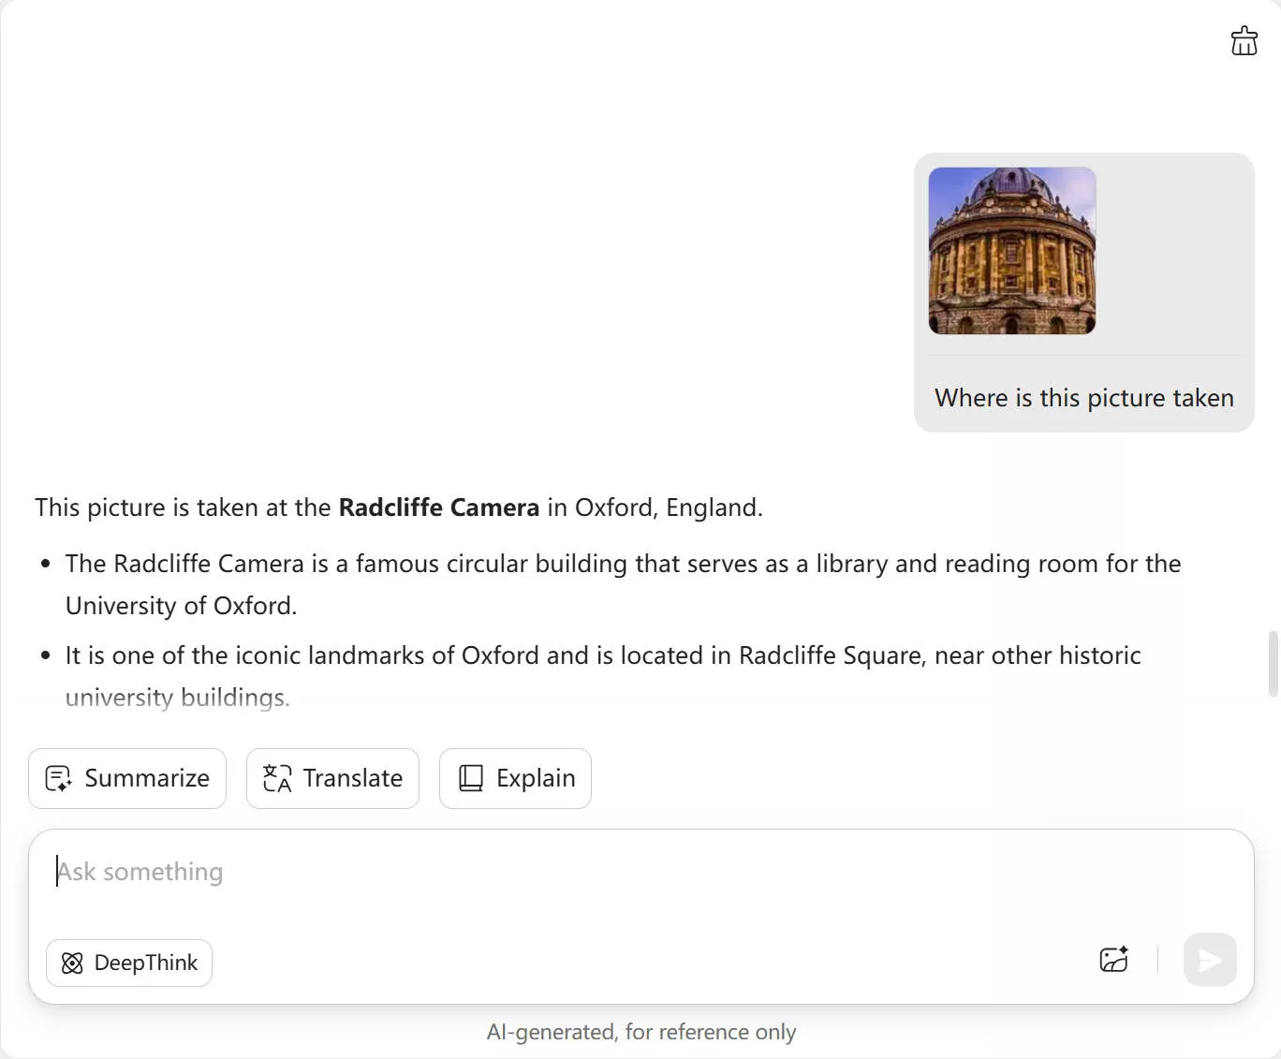Select the Summarize pencil icon
Image resolution: width=1281 pixels, height=1059 pixels.
[x=58, y=778]
